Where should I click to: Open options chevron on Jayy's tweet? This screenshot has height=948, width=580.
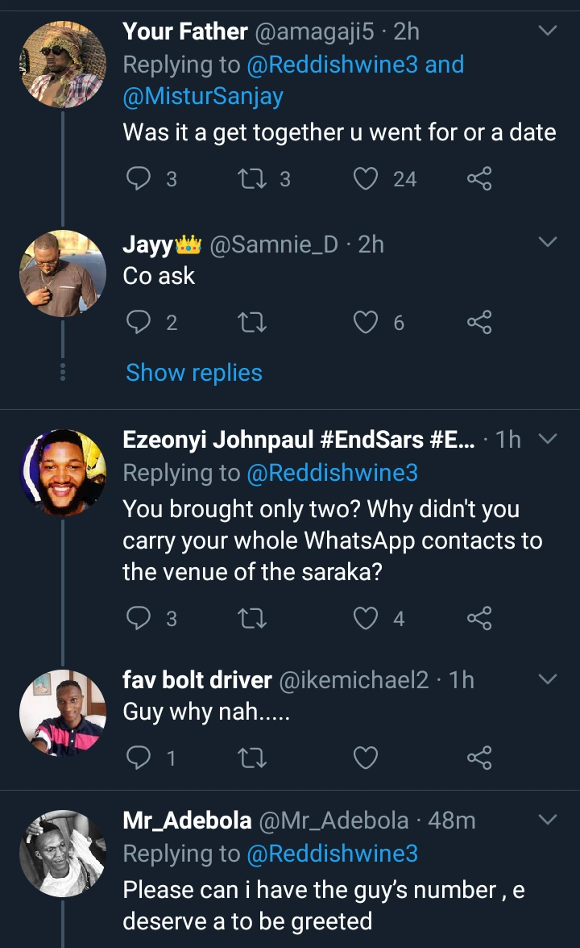click(x=547, y=242)
